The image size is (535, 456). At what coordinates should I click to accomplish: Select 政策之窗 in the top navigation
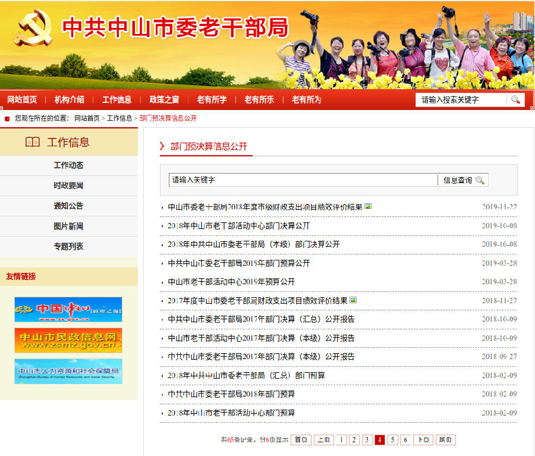click(x=165, y=100)
